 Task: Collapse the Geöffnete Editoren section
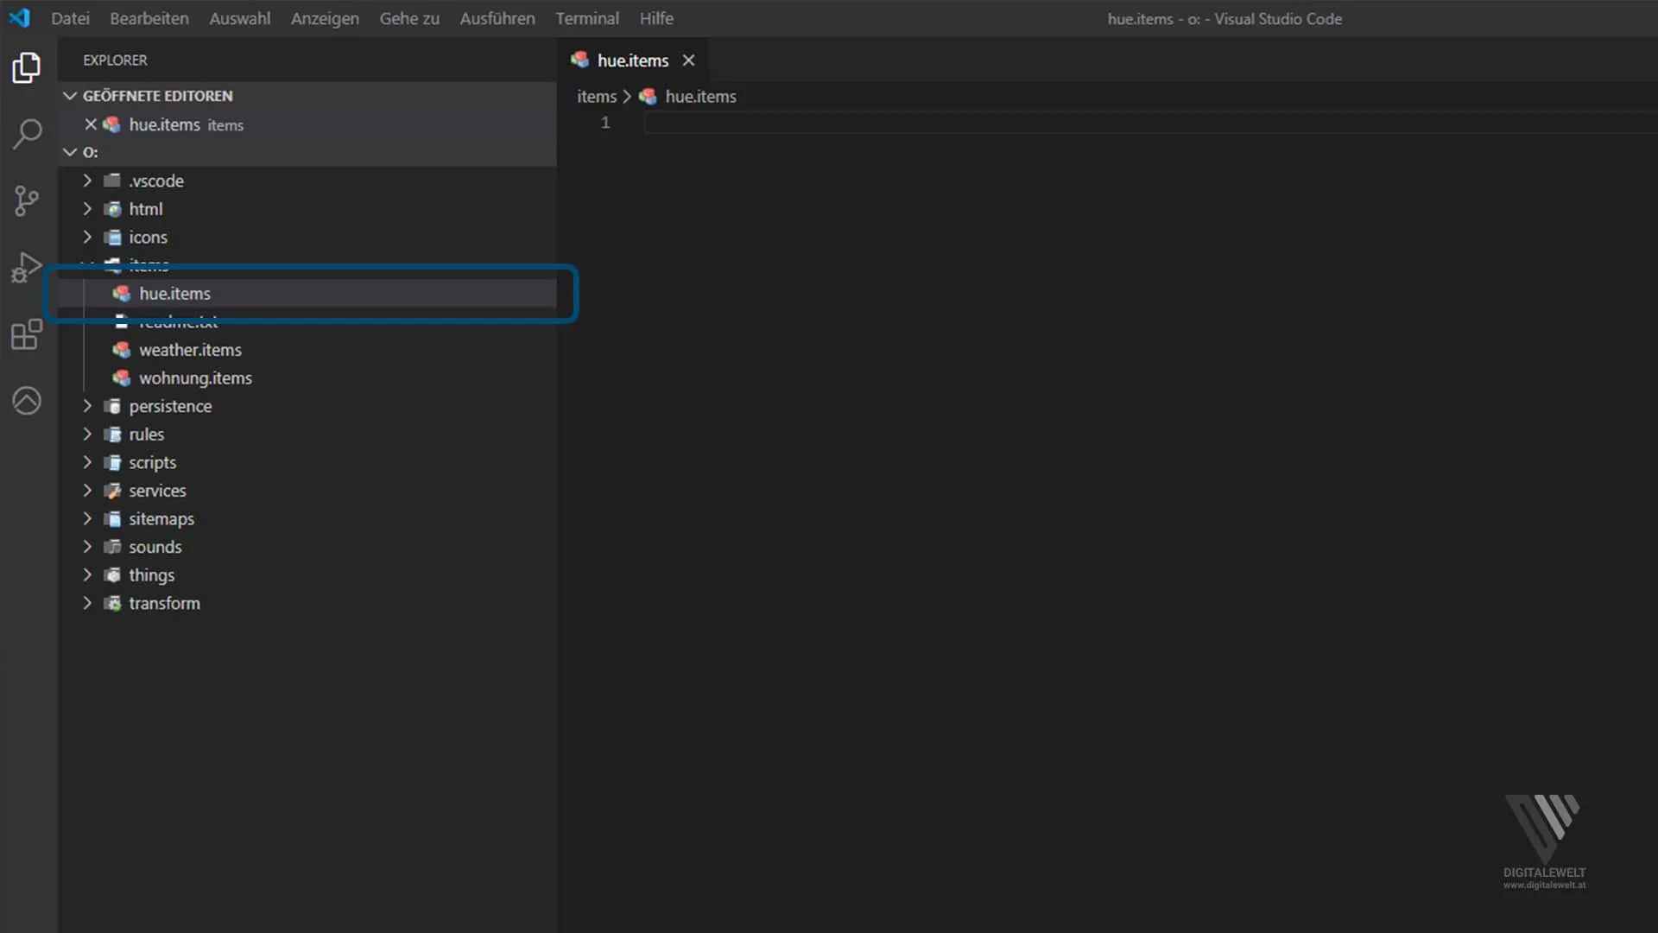click(70, 96)
